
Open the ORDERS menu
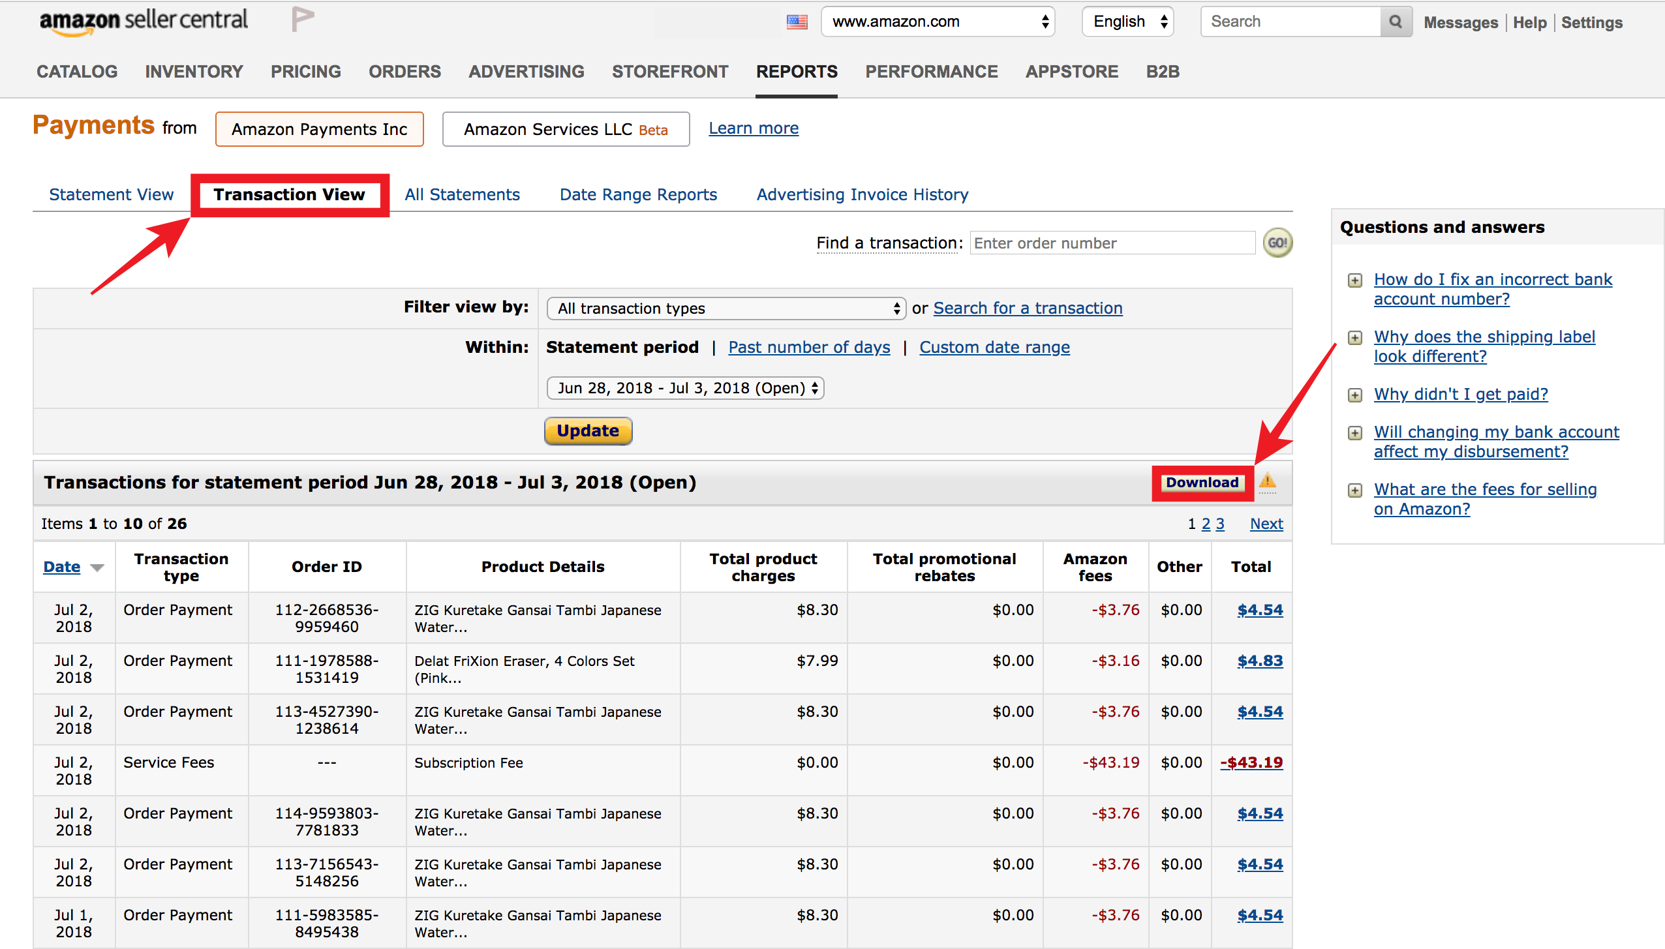coord(405,72)
